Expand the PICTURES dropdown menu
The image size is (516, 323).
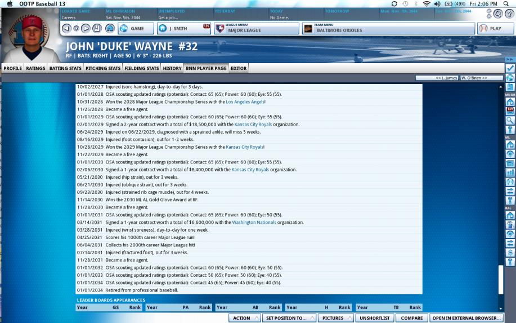point(335,318)
